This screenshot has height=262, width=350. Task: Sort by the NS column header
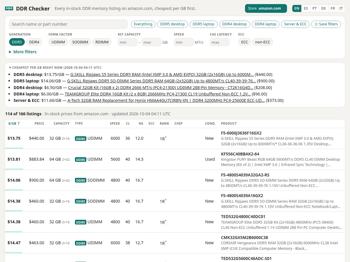coord(141,123)
